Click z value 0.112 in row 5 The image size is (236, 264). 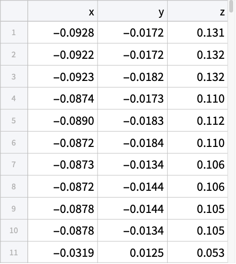211,121
